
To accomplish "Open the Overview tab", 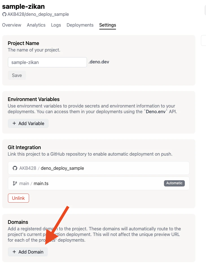I will (12, 25).
